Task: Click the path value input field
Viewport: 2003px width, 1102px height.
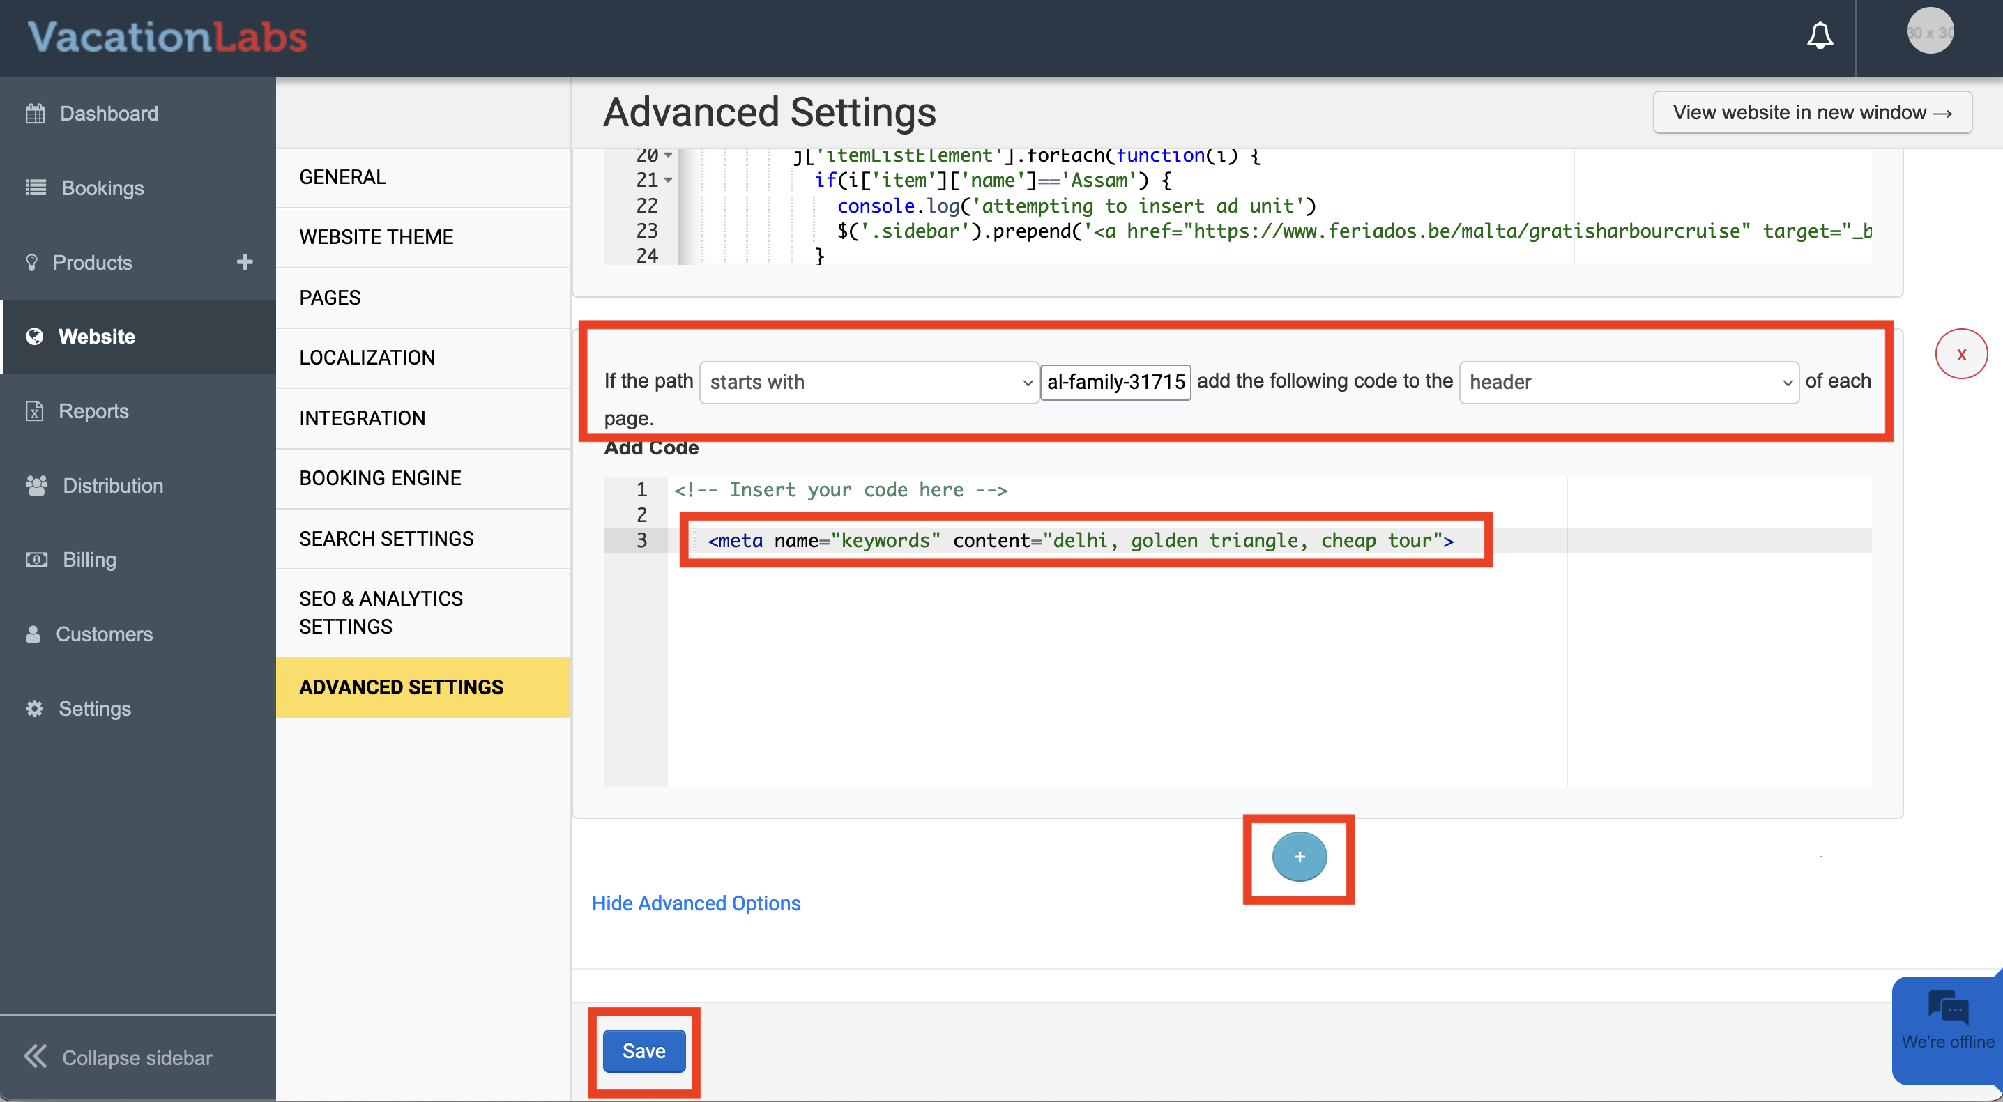Action: click(1115, 381)
